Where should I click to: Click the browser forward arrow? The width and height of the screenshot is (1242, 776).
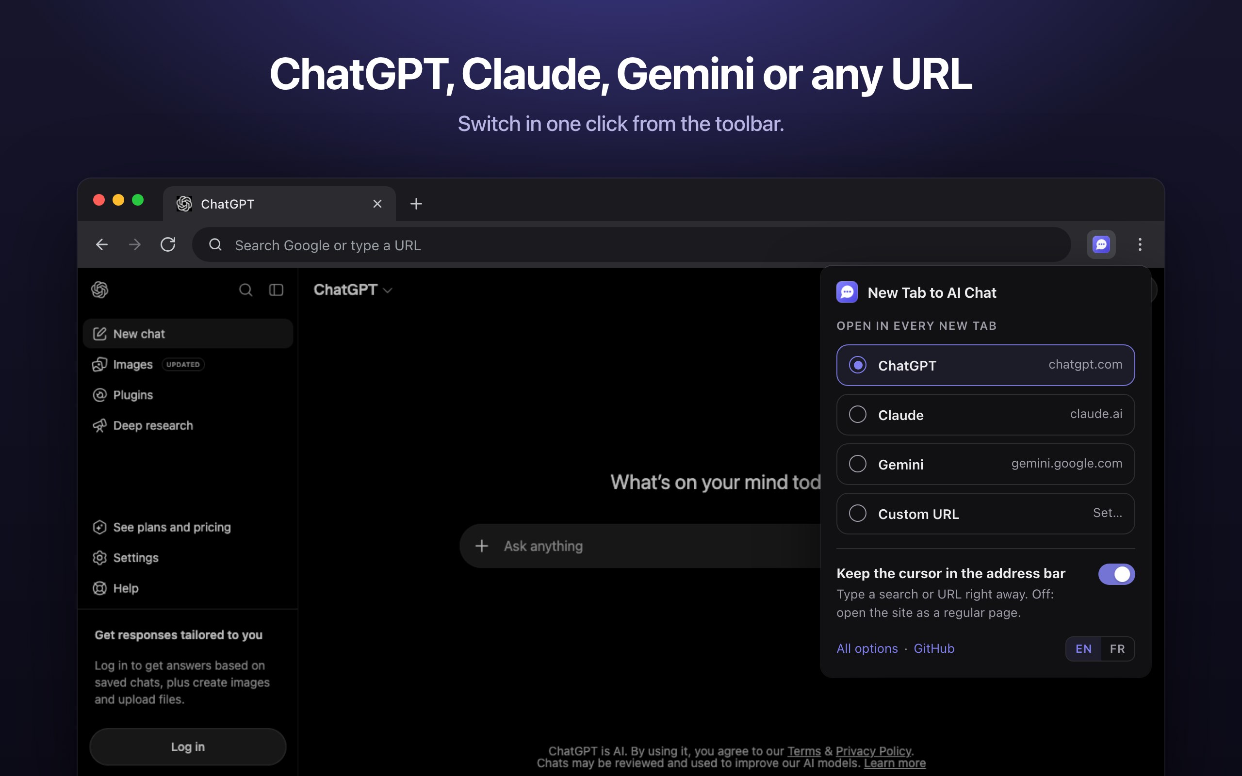coord(134,245)
